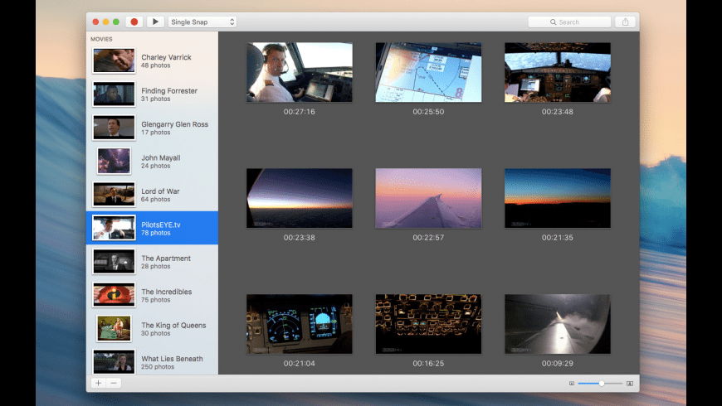Click the share icon in toolbar
The image size is (722, 406).
tap(626, 22)
